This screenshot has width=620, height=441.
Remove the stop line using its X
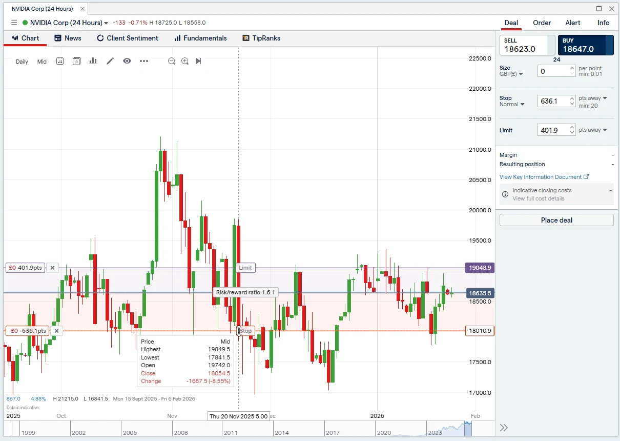tap(56, 331)
